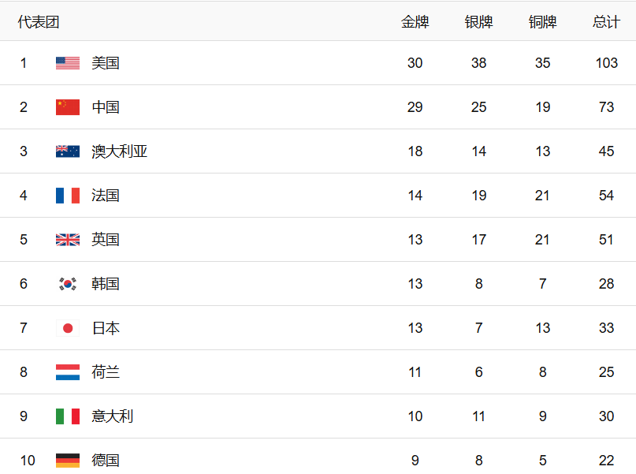Open the 中国 team link

click(x=106, y=107)
